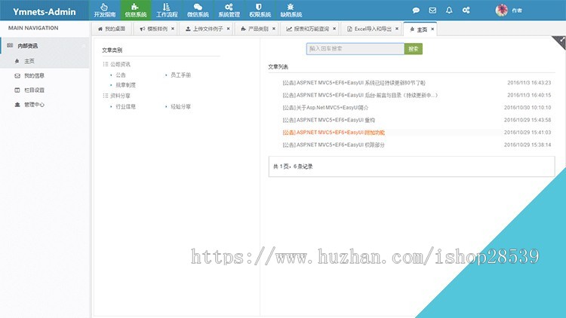
Task: Open 我的信息 in the sidebar
Action: (45, 75)
